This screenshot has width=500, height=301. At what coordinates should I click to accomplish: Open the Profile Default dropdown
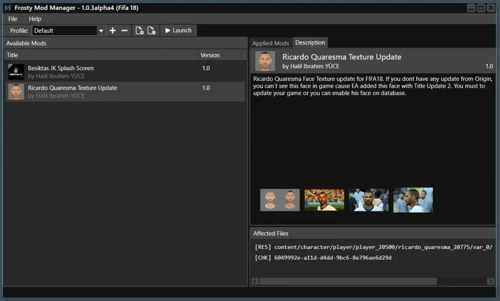coord(68,31)
